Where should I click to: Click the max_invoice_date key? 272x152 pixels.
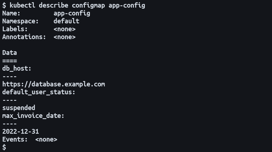point(33,116)
